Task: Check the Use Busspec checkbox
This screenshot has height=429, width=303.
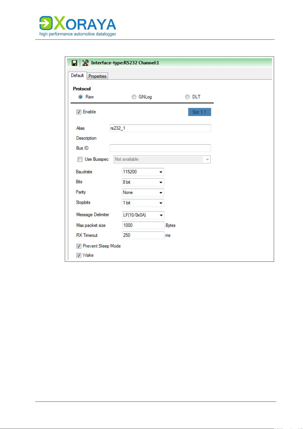Action: 80,159
